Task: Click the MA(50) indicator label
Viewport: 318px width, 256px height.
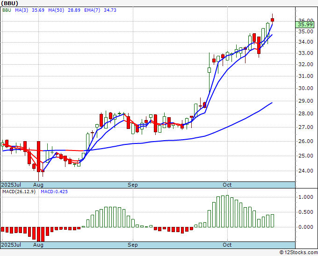Action: 56,10
